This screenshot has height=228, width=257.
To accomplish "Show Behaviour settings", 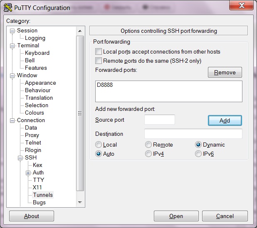I will tap(38, 90).
